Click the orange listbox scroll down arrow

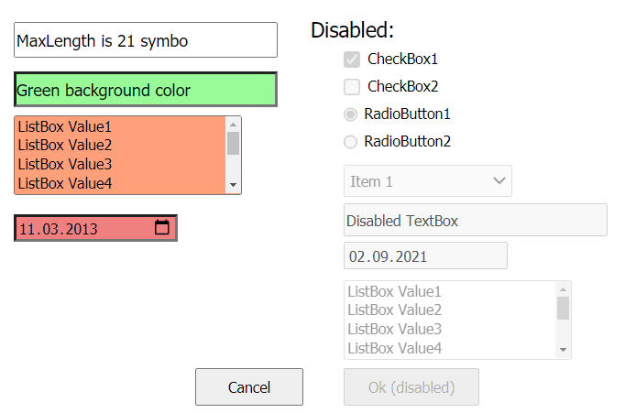(234, 186)
